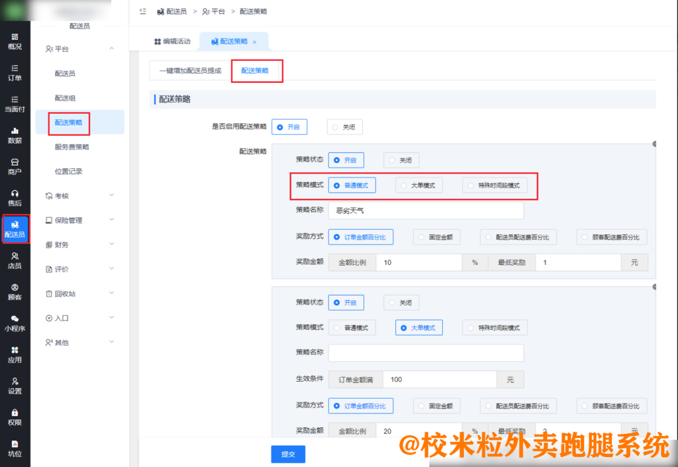Viewport: 678px width, 467px height.
Task: Open the 设置 settings sidebar icon
Action: coord(15,386)
